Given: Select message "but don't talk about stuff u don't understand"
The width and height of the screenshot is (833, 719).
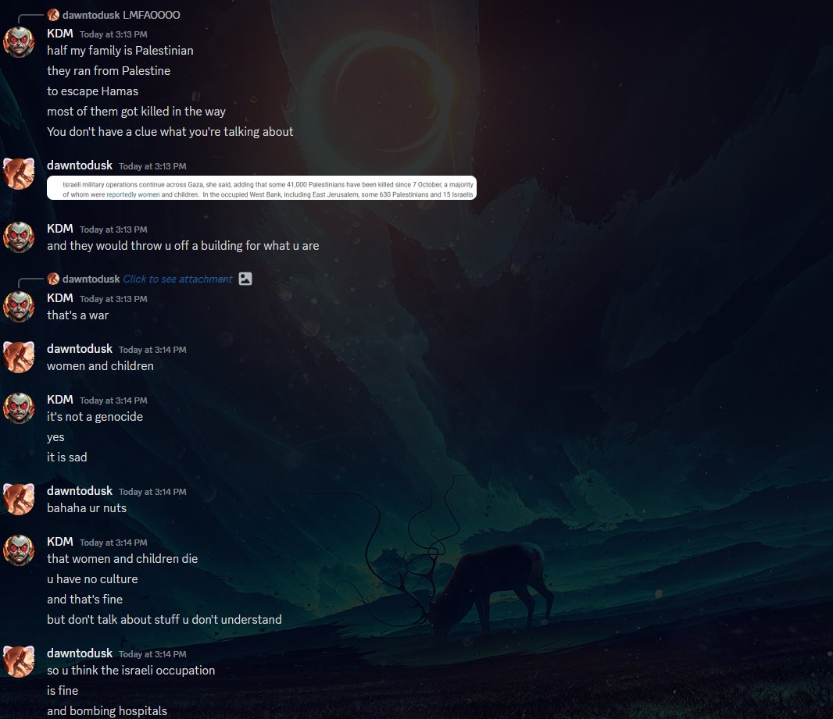Looking at the screenshot, I should 164,619.
